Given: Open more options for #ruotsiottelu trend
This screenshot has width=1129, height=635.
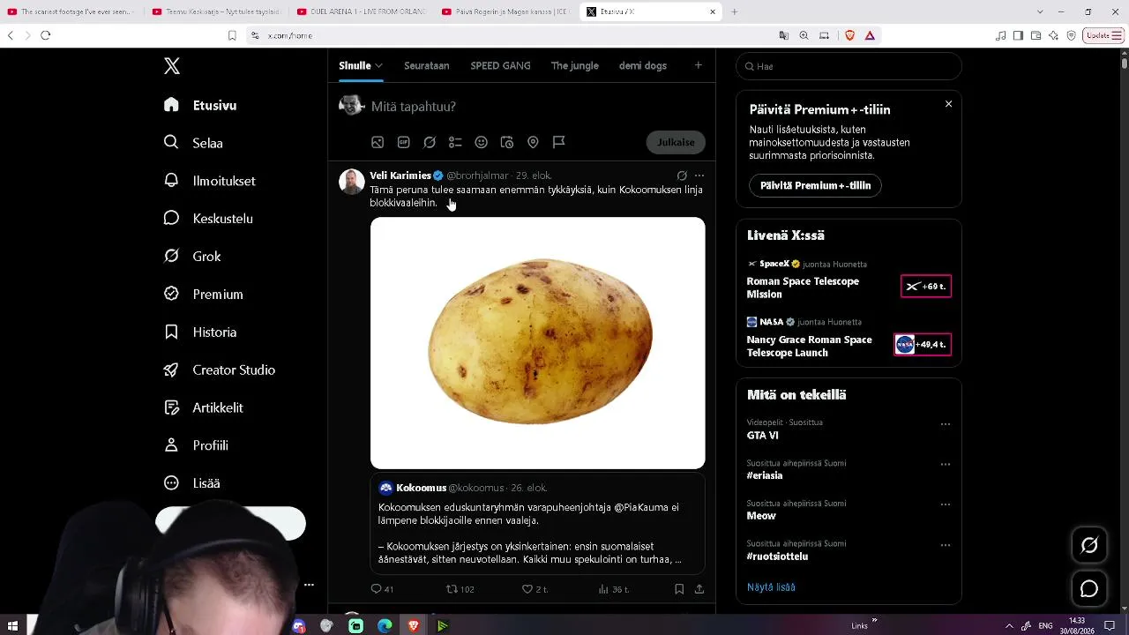Looking at the screenshot, I should (x=945, y=546).
